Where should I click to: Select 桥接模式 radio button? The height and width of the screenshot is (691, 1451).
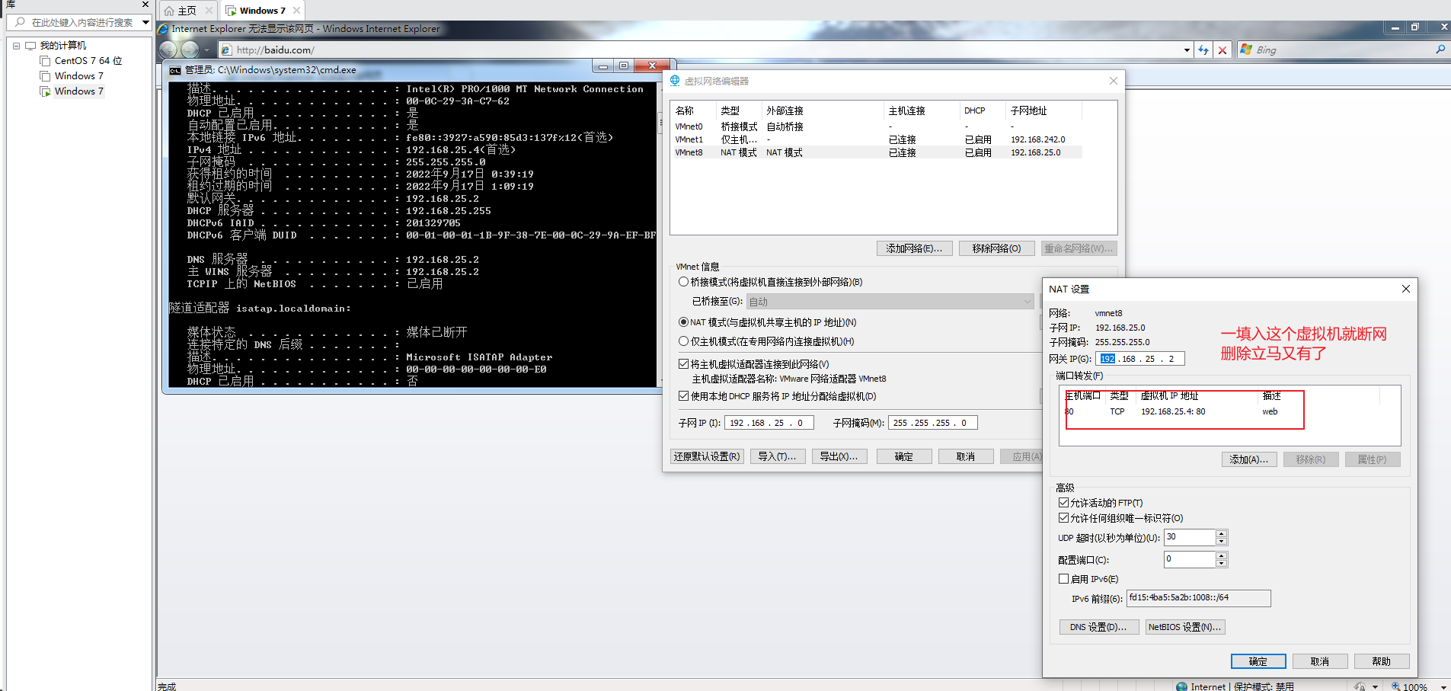click(x=684, y=282)
